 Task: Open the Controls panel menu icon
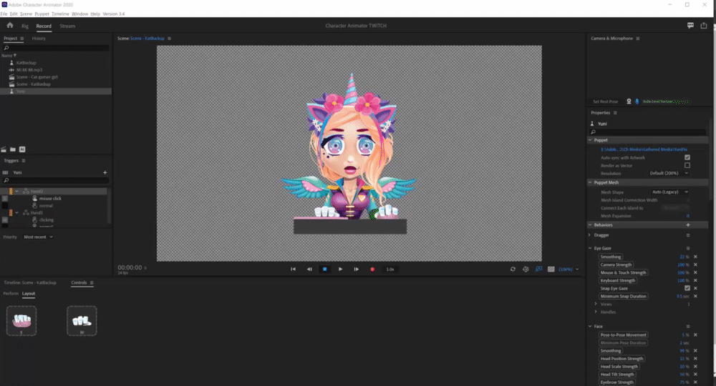click(92, 283)
